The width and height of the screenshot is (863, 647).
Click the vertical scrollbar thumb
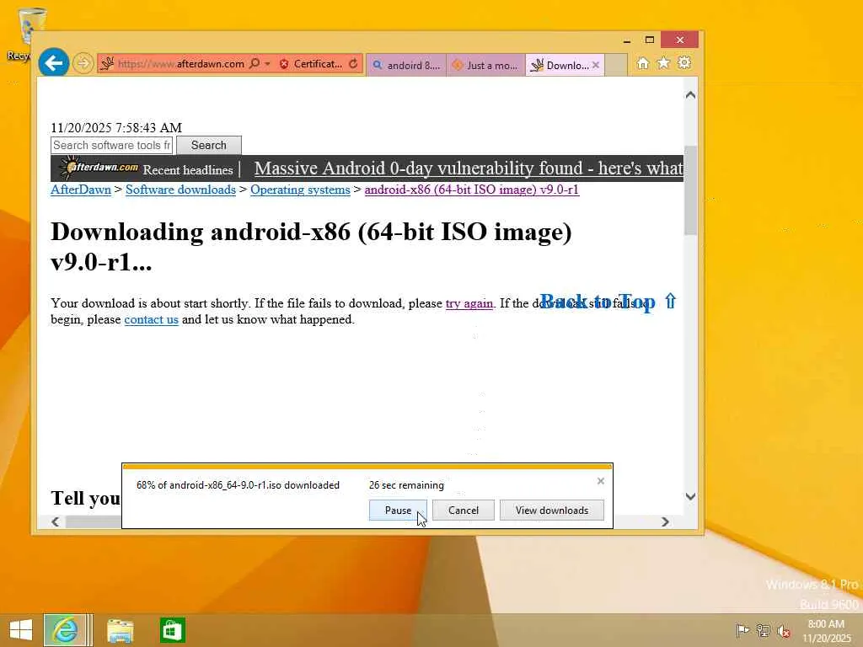click(690, 190)
